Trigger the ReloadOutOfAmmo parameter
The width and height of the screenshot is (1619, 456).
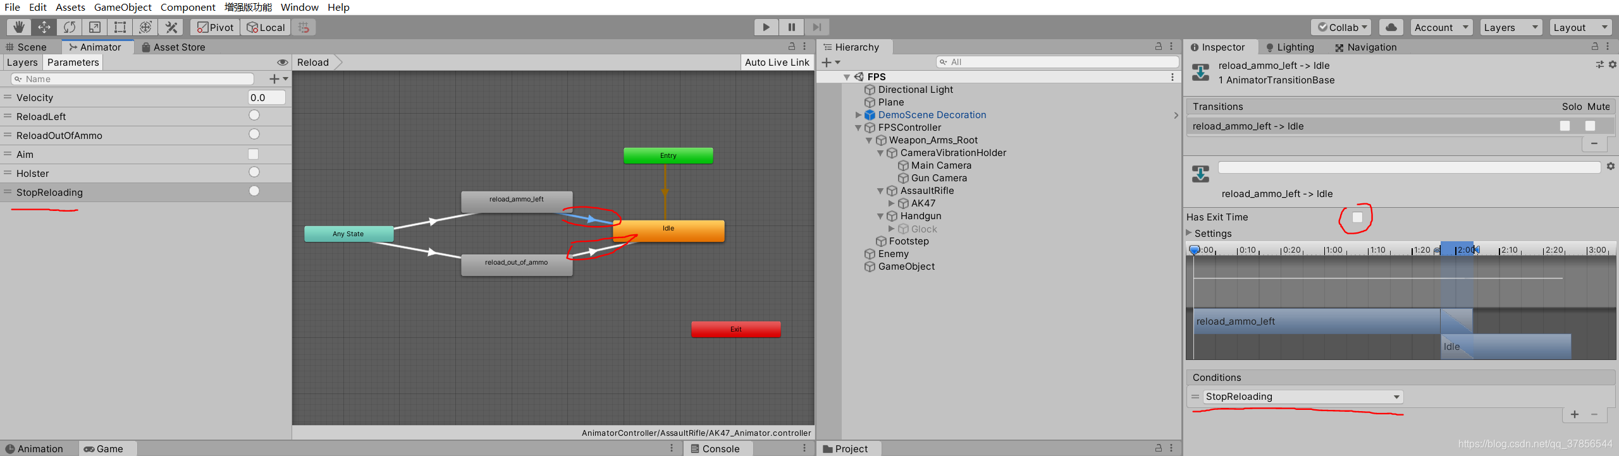[254, 135]
